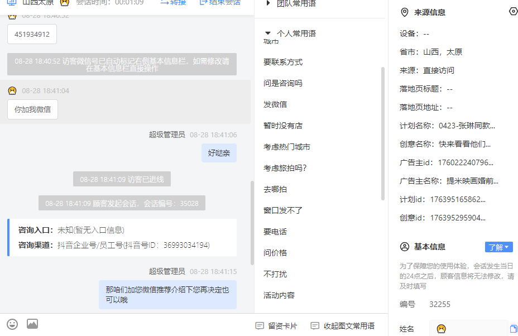Click the notice with 会话编号:35028
518x336 pixels.
[x=122, y=203]
